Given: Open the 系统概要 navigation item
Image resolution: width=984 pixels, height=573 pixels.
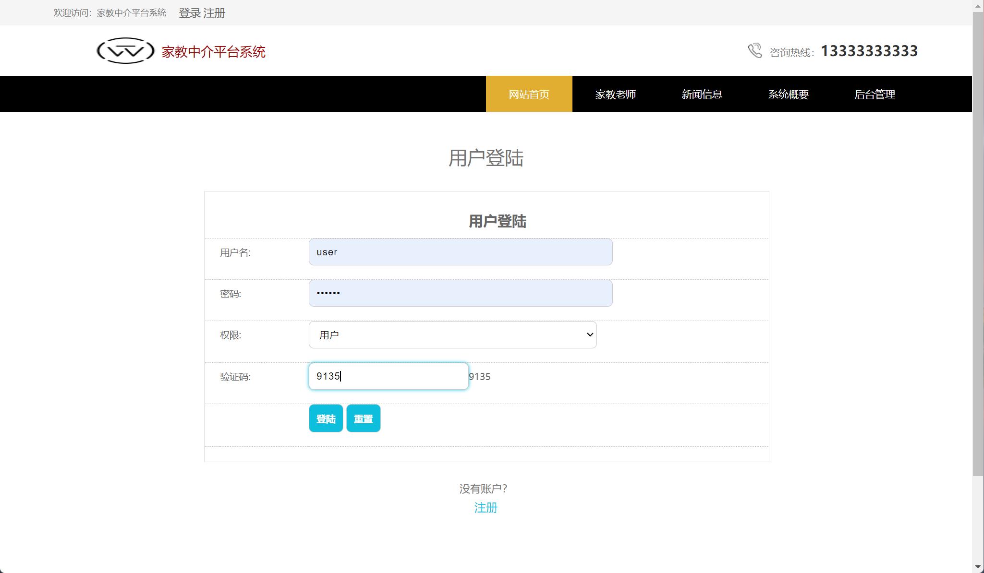Looking at the screenshot, I should coord(788,94).
